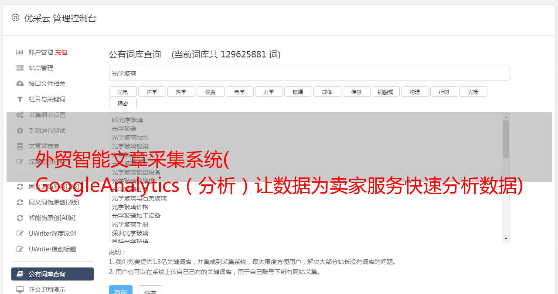
Task: Click the edit icon for UWriter原创标题
Action: (x=20, y=249)
